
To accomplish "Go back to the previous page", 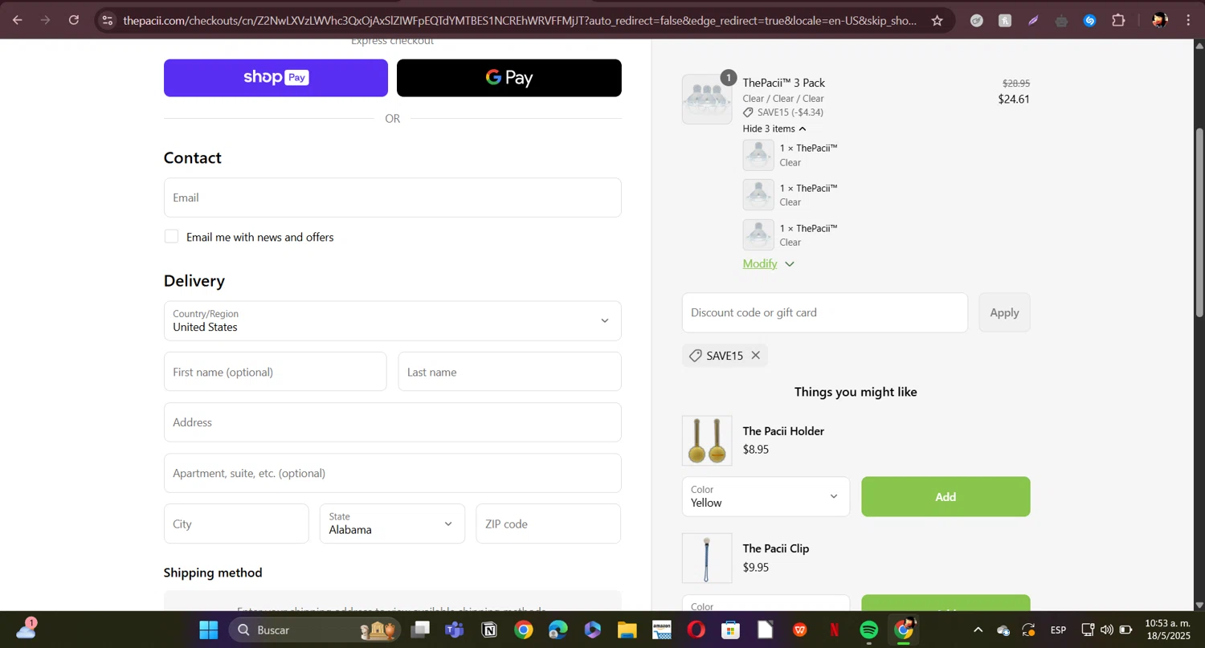I will coord(17,20).
